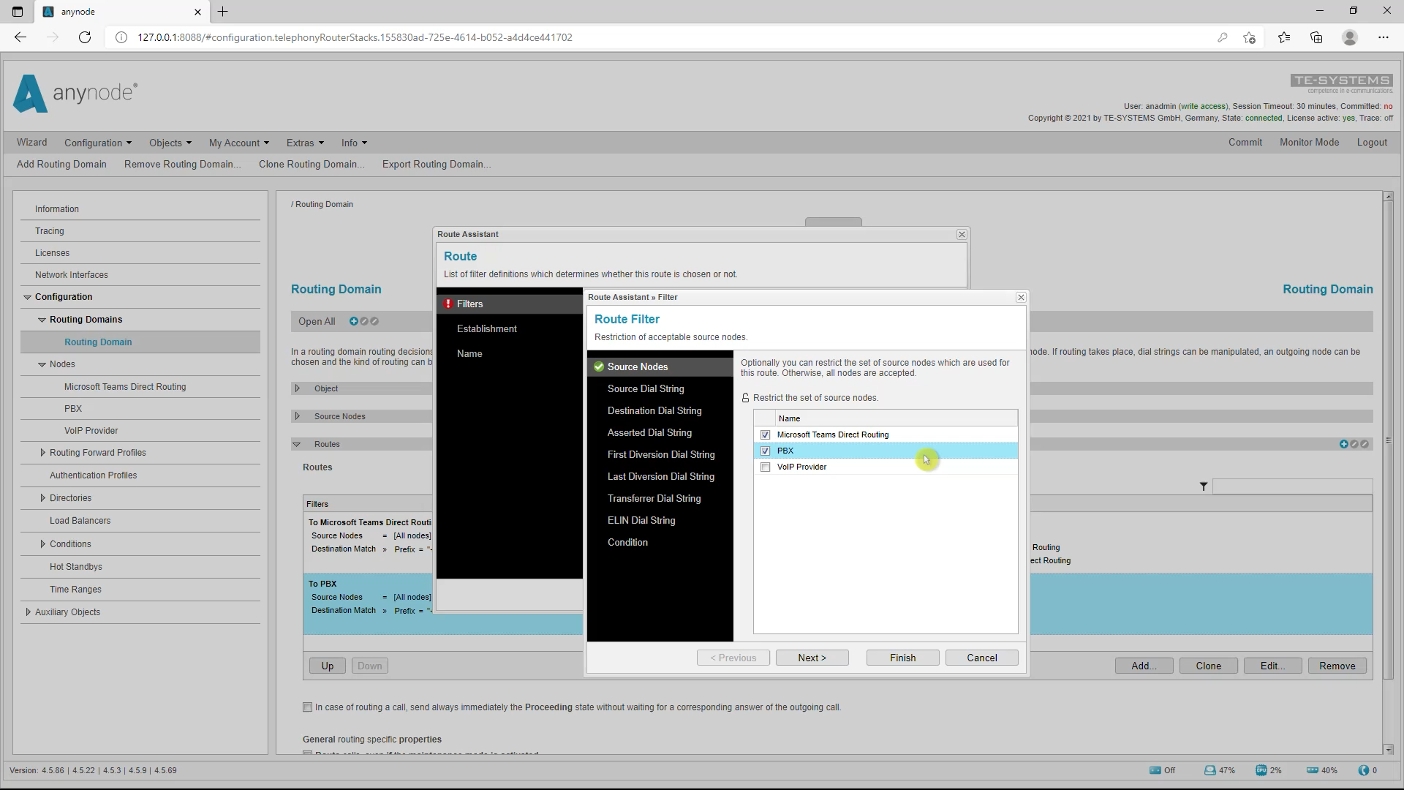Click the routes filter text field

point(1292,486)
